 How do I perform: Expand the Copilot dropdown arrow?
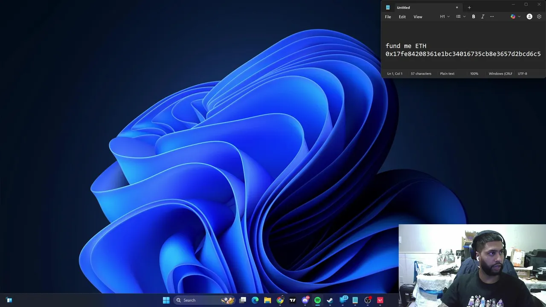[519, 17]
